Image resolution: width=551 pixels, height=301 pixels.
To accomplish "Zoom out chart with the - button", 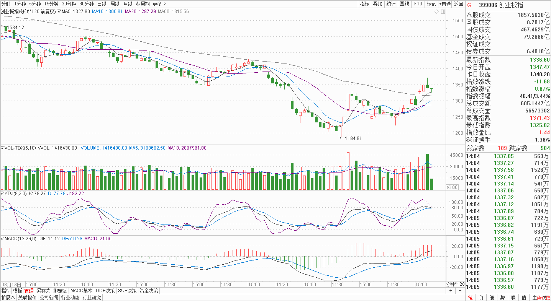I will pos(461,291).
